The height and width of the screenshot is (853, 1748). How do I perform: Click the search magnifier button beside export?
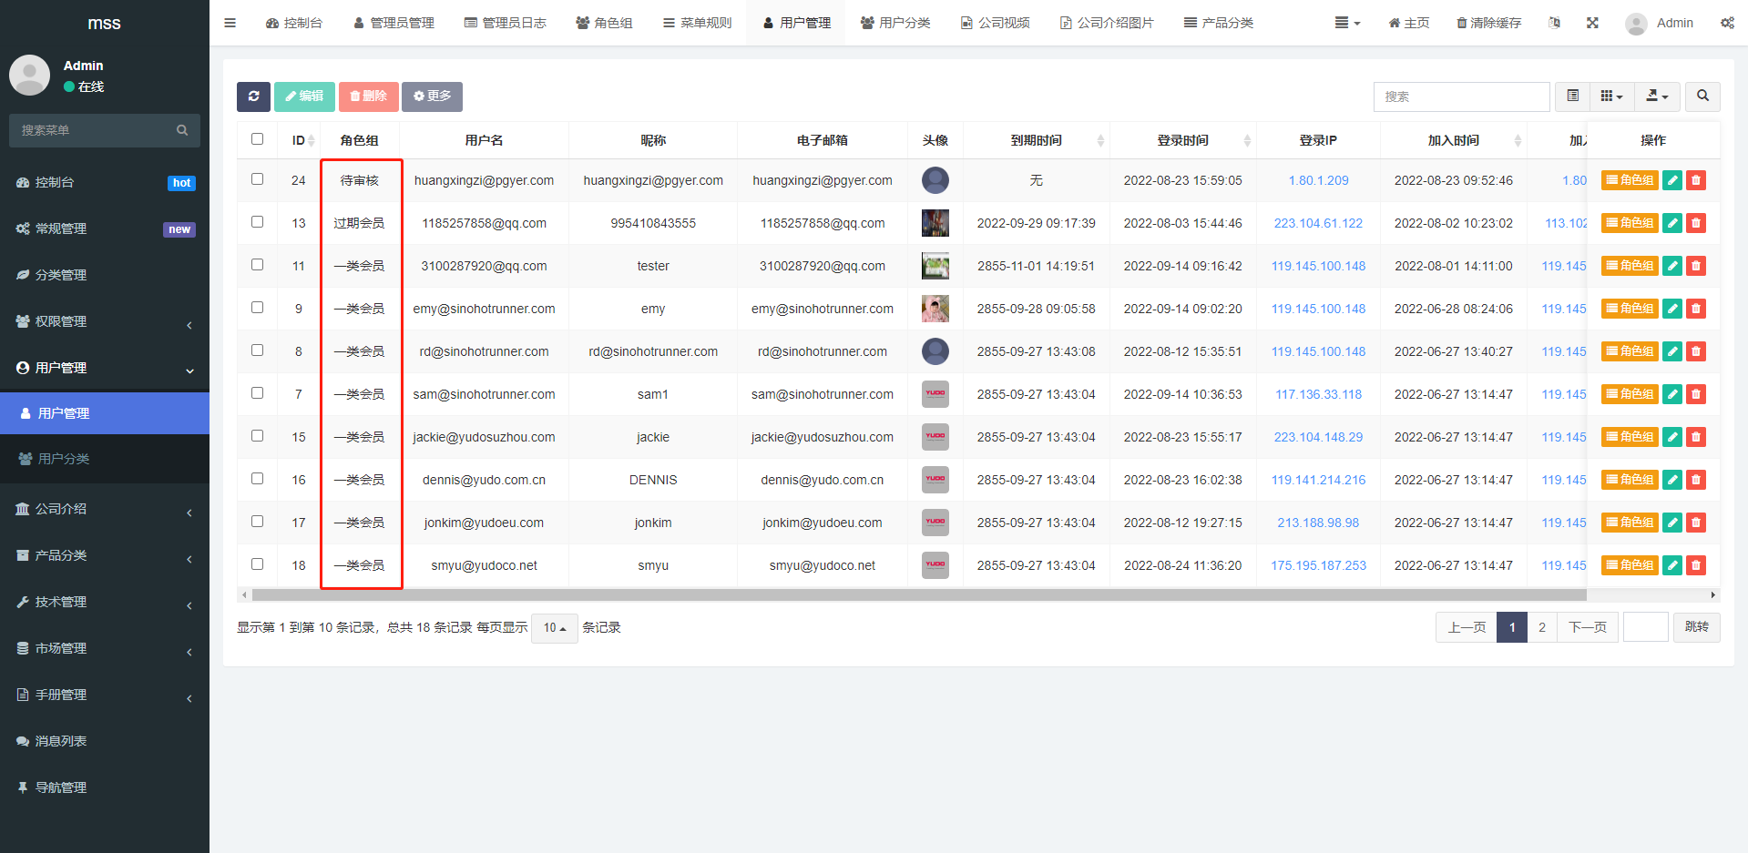(x=1702, y=96)
